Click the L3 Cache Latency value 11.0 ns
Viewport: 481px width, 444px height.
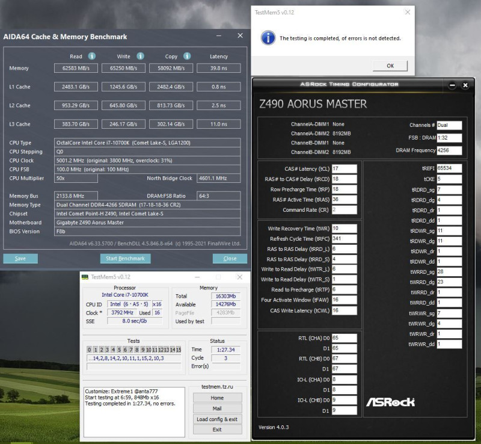(218, 124)
